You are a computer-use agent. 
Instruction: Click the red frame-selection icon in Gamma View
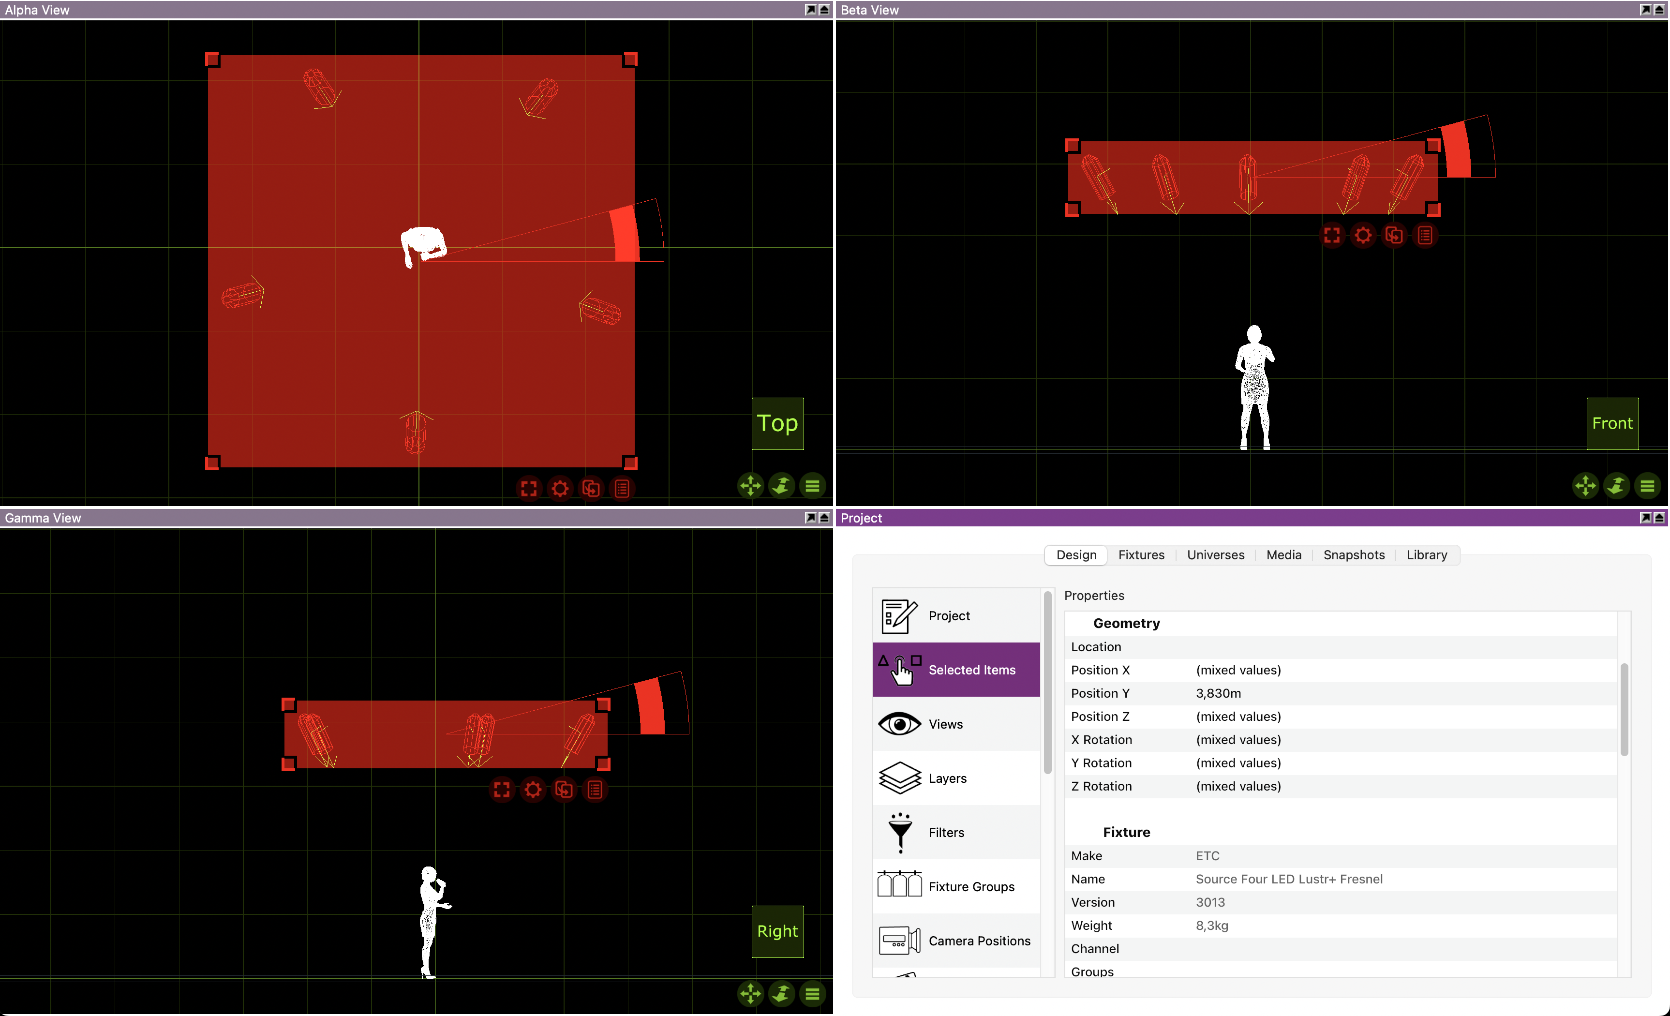502,790
